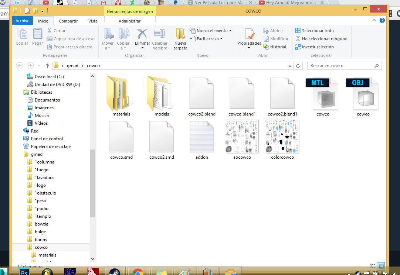
Task: Click the Cambiar nombre icon
Action: click(160, 34)
